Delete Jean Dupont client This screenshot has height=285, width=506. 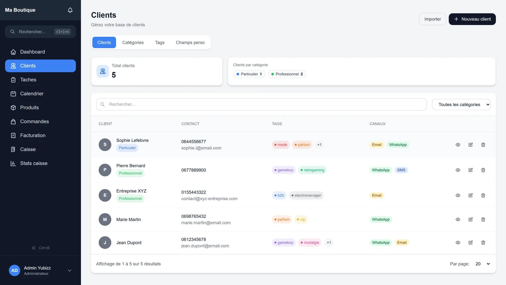483,243
